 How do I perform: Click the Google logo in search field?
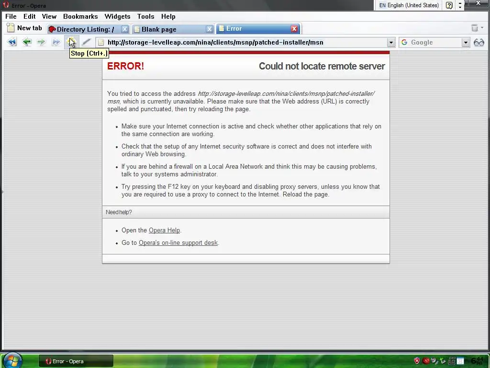coord(404,42)
